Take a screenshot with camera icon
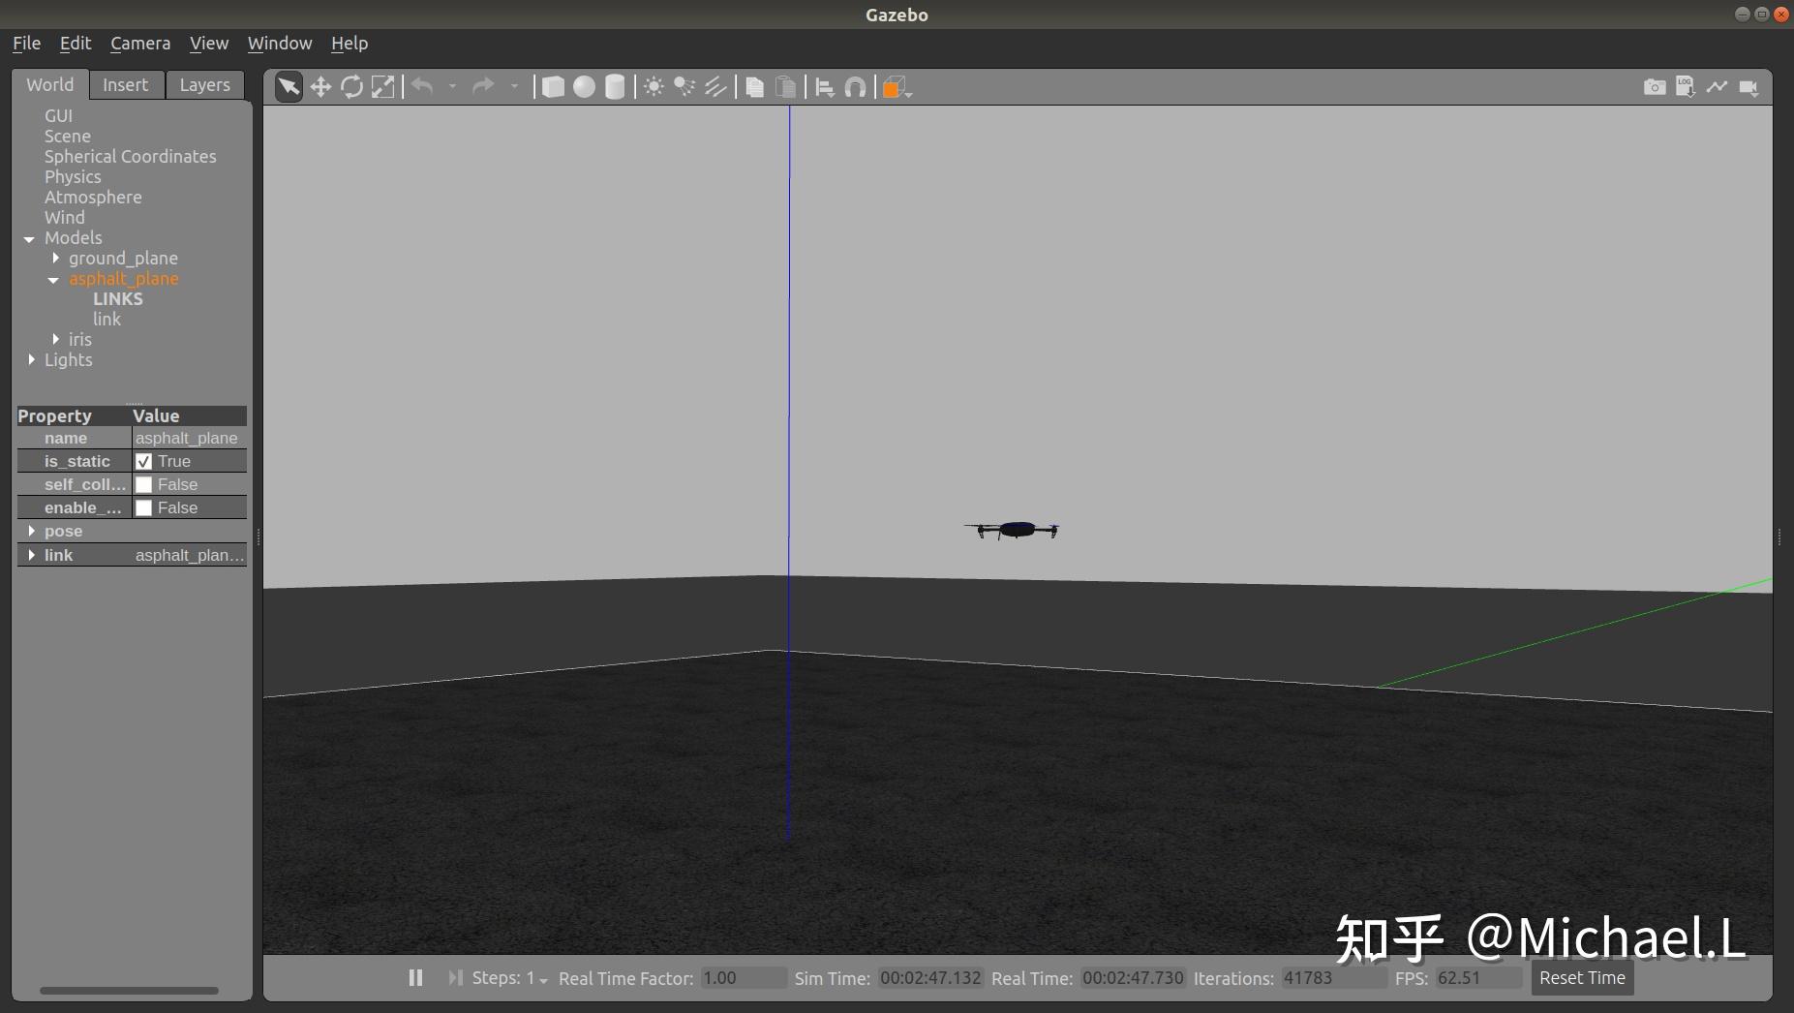1794x1013 pixels. coord(1655,87)
